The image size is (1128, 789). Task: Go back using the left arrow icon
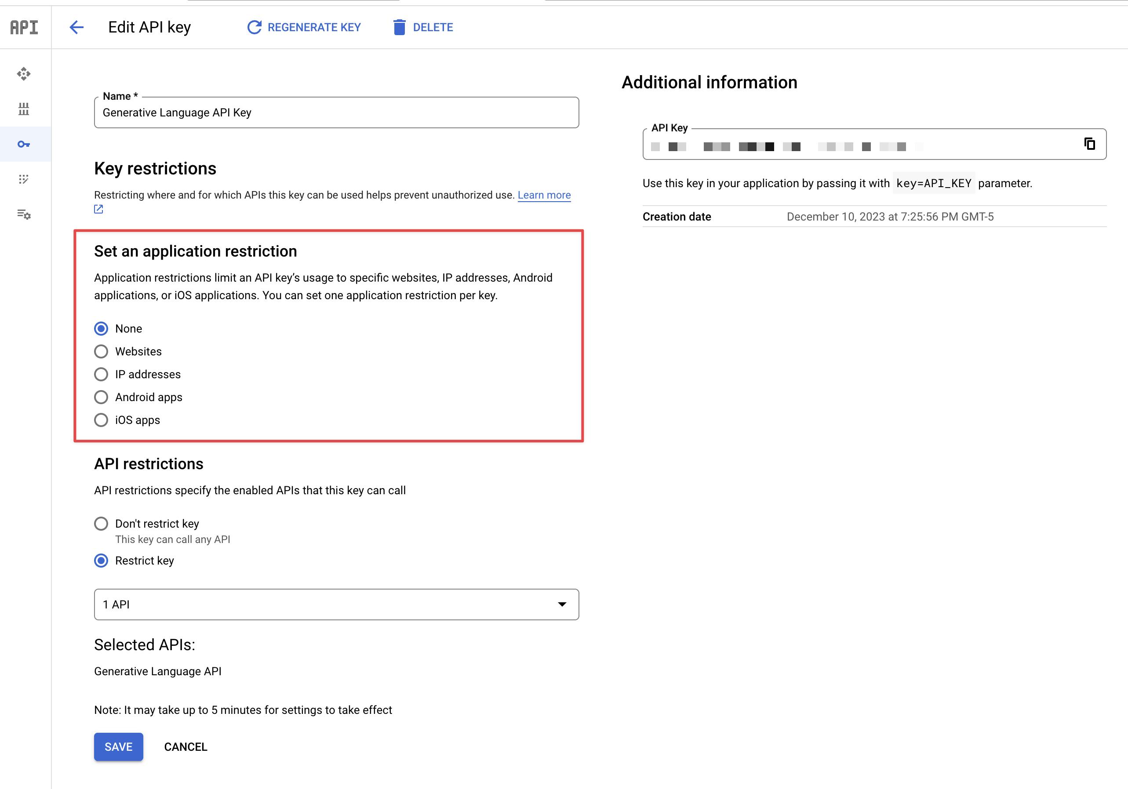[76, 27]
